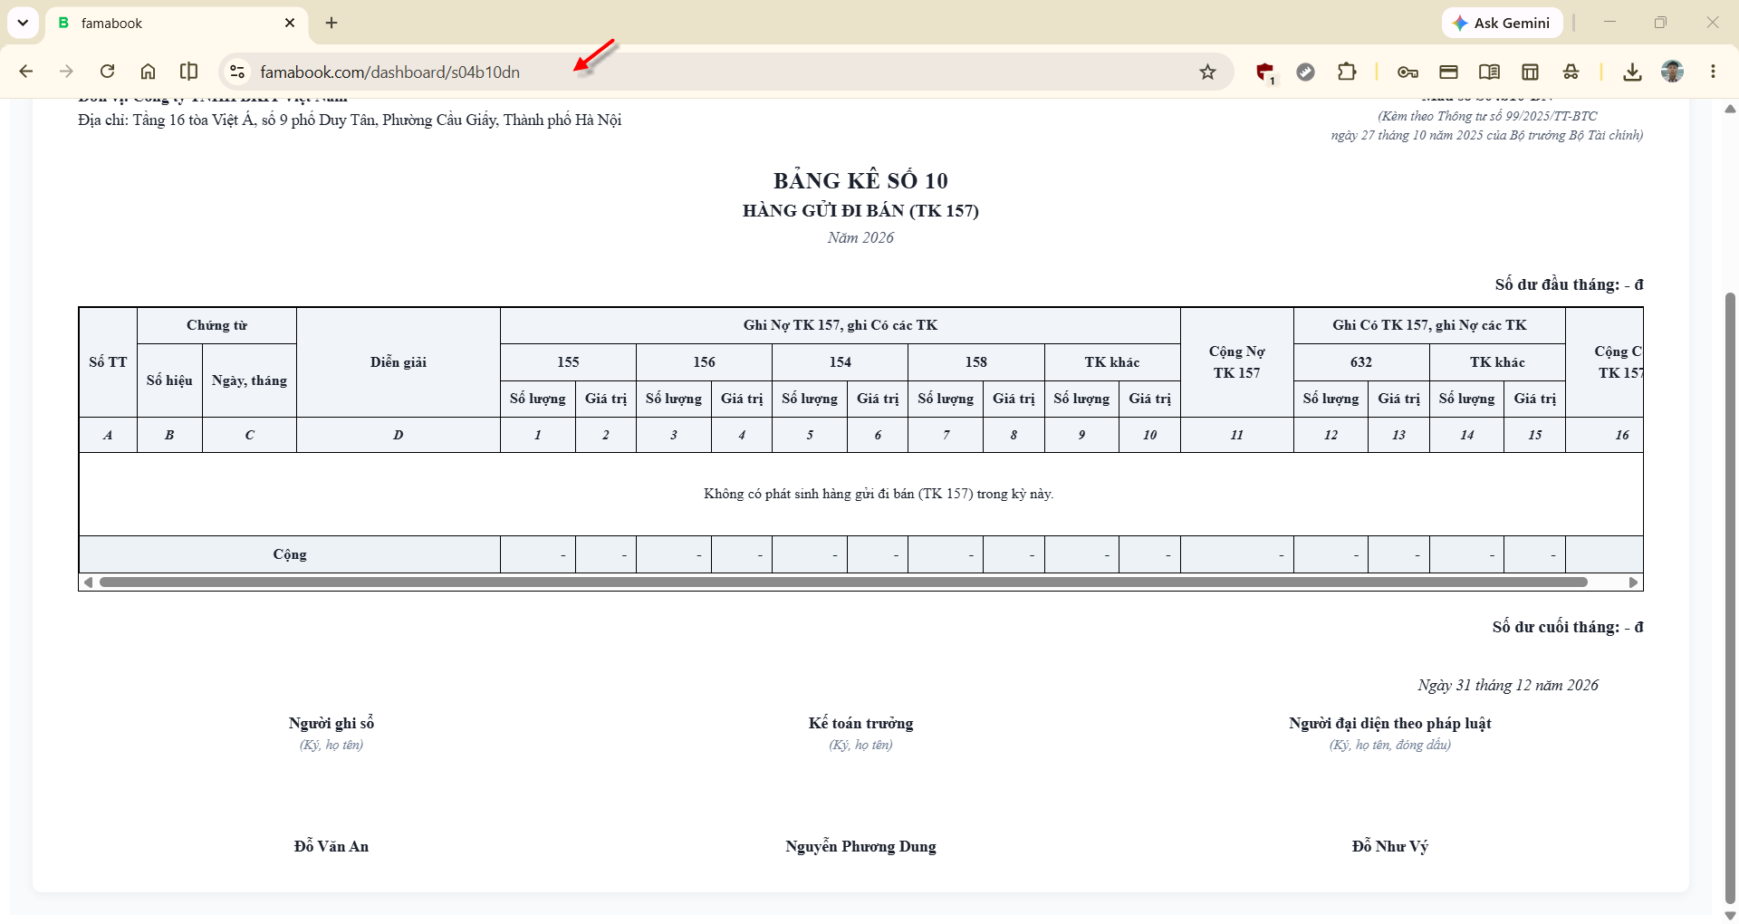This screenshot has height=924, width=1739.
Task: Click the table-layout toolbar icon
Action: click(x=1530, y=72)
